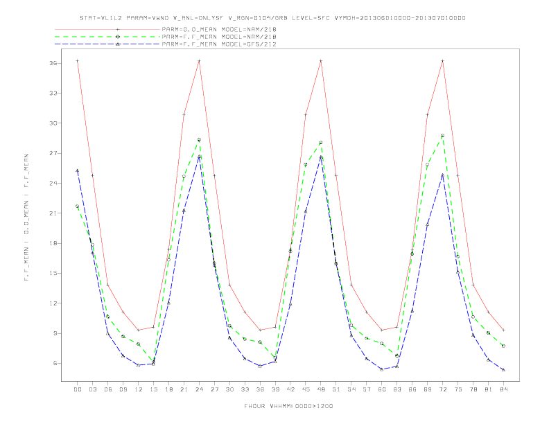
Task: Click x-axis tick label 84
Action: (504, 389)
